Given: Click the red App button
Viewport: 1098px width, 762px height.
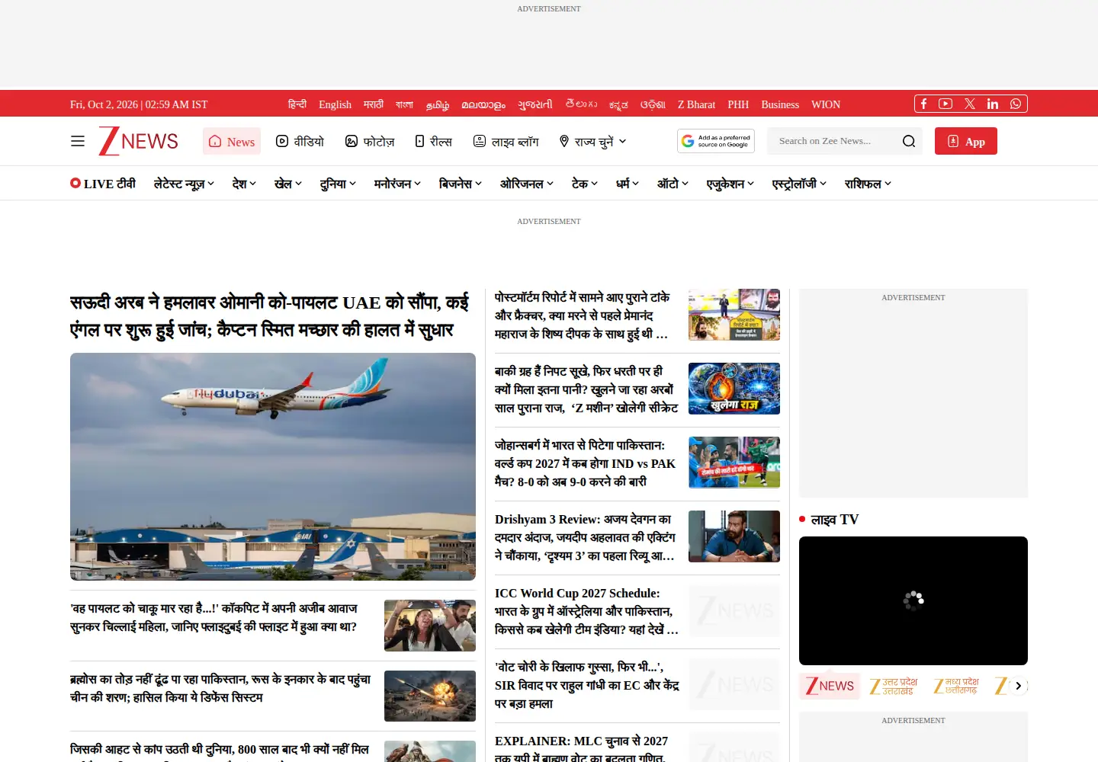Looking at the screenshot, I should pyautogui.click(x=966, y=141).
